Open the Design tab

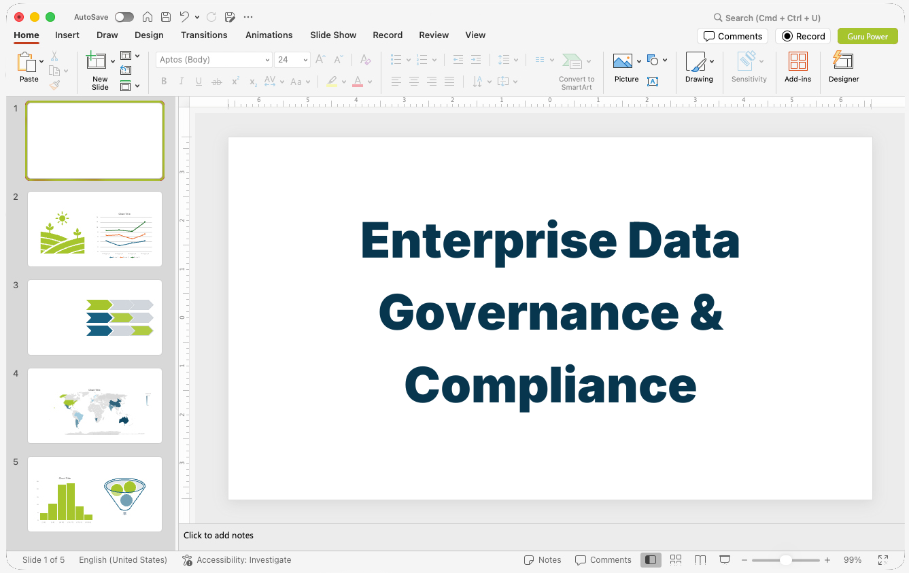click(x=149, y=35)
